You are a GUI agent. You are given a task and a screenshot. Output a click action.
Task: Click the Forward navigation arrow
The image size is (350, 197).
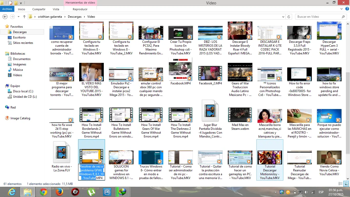12,17
